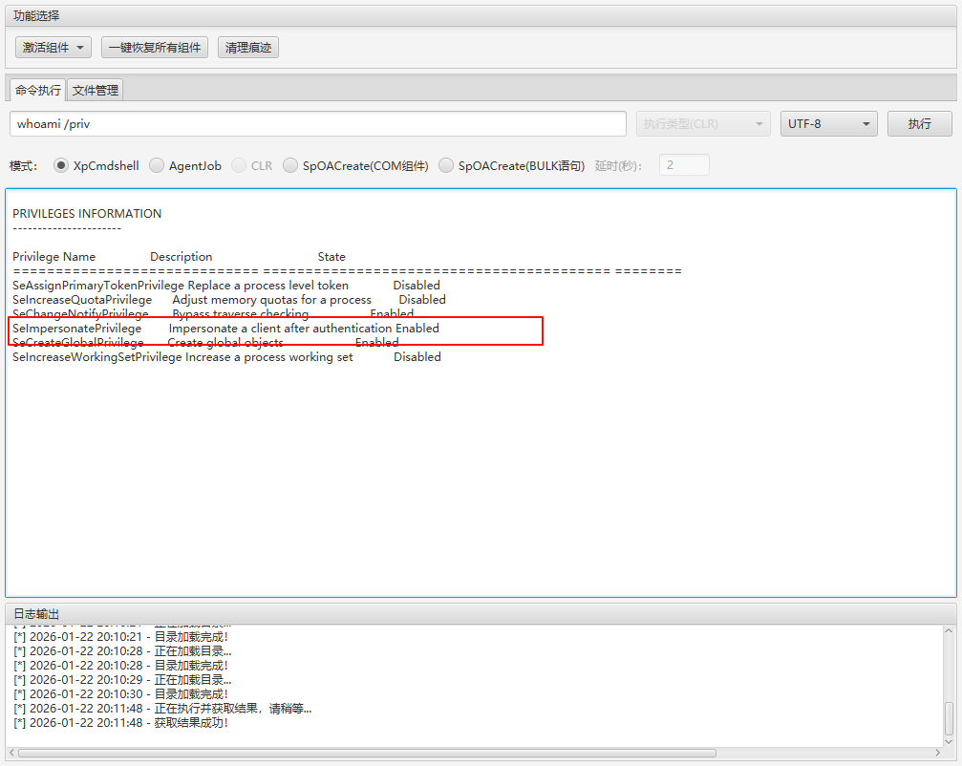Image resolution: width=962 pixels, height=766 pixels.
Task: Select the AgentJob execution mode
Action: click(x=155, y=164)
